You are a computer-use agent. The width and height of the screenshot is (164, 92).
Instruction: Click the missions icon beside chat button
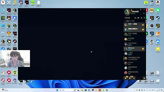click(x=130, y=78)
